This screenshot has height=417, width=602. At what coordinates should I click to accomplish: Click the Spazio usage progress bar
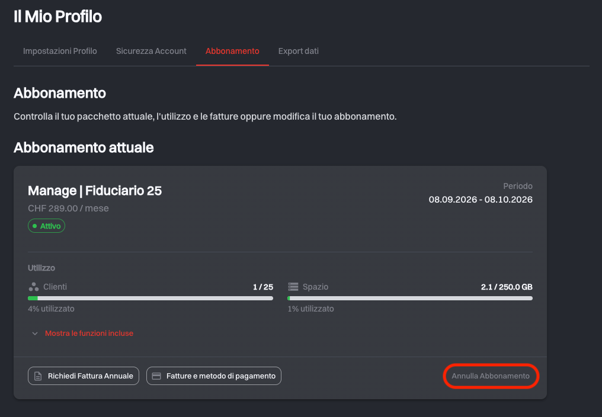click(410, 299)
